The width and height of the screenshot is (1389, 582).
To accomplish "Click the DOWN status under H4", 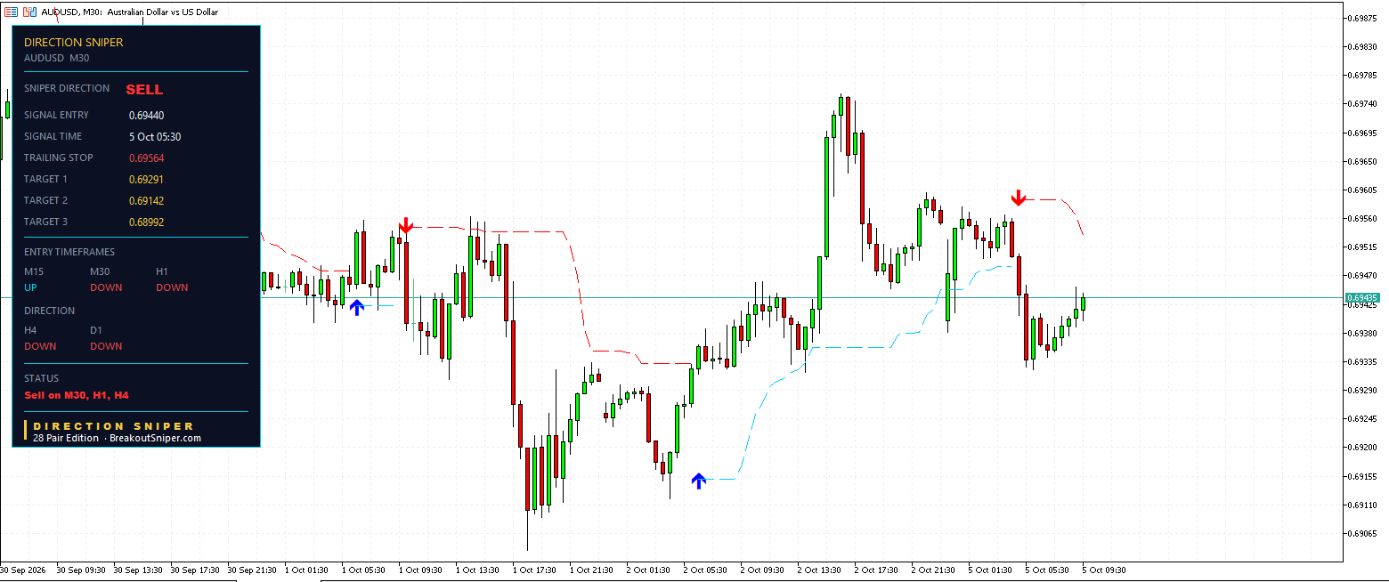I will (x=40, y=346).
